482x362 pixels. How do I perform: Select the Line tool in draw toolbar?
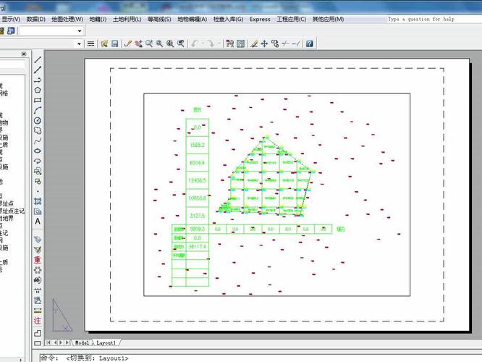pos(38,59)
